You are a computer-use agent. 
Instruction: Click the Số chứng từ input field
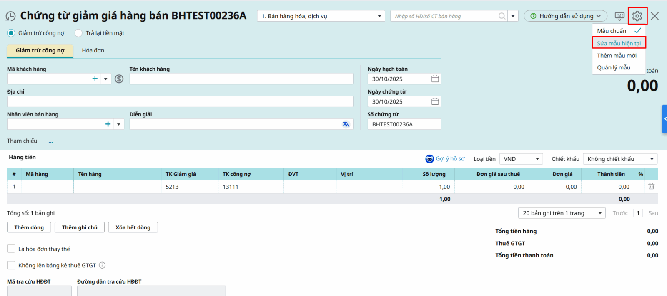[x=404, y=124]
